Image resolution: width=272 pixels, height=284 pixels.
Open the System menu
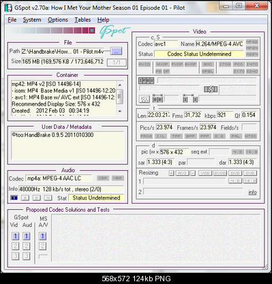[x=32, y=20]
